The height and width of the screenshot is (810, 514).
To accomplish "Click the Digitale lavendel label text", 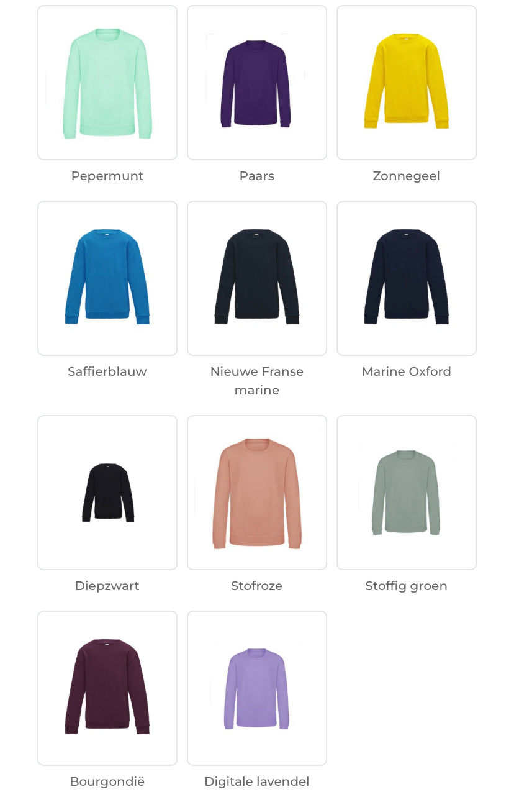I will click(x=257, y=781).
